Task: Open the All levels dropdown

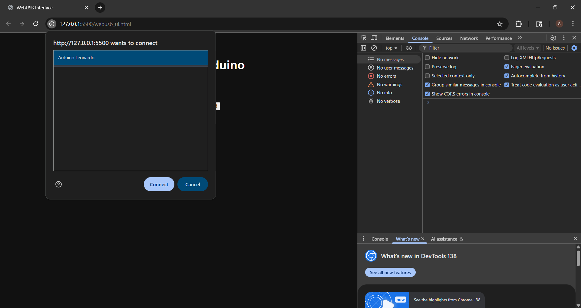Action: [x=528, y=48]
